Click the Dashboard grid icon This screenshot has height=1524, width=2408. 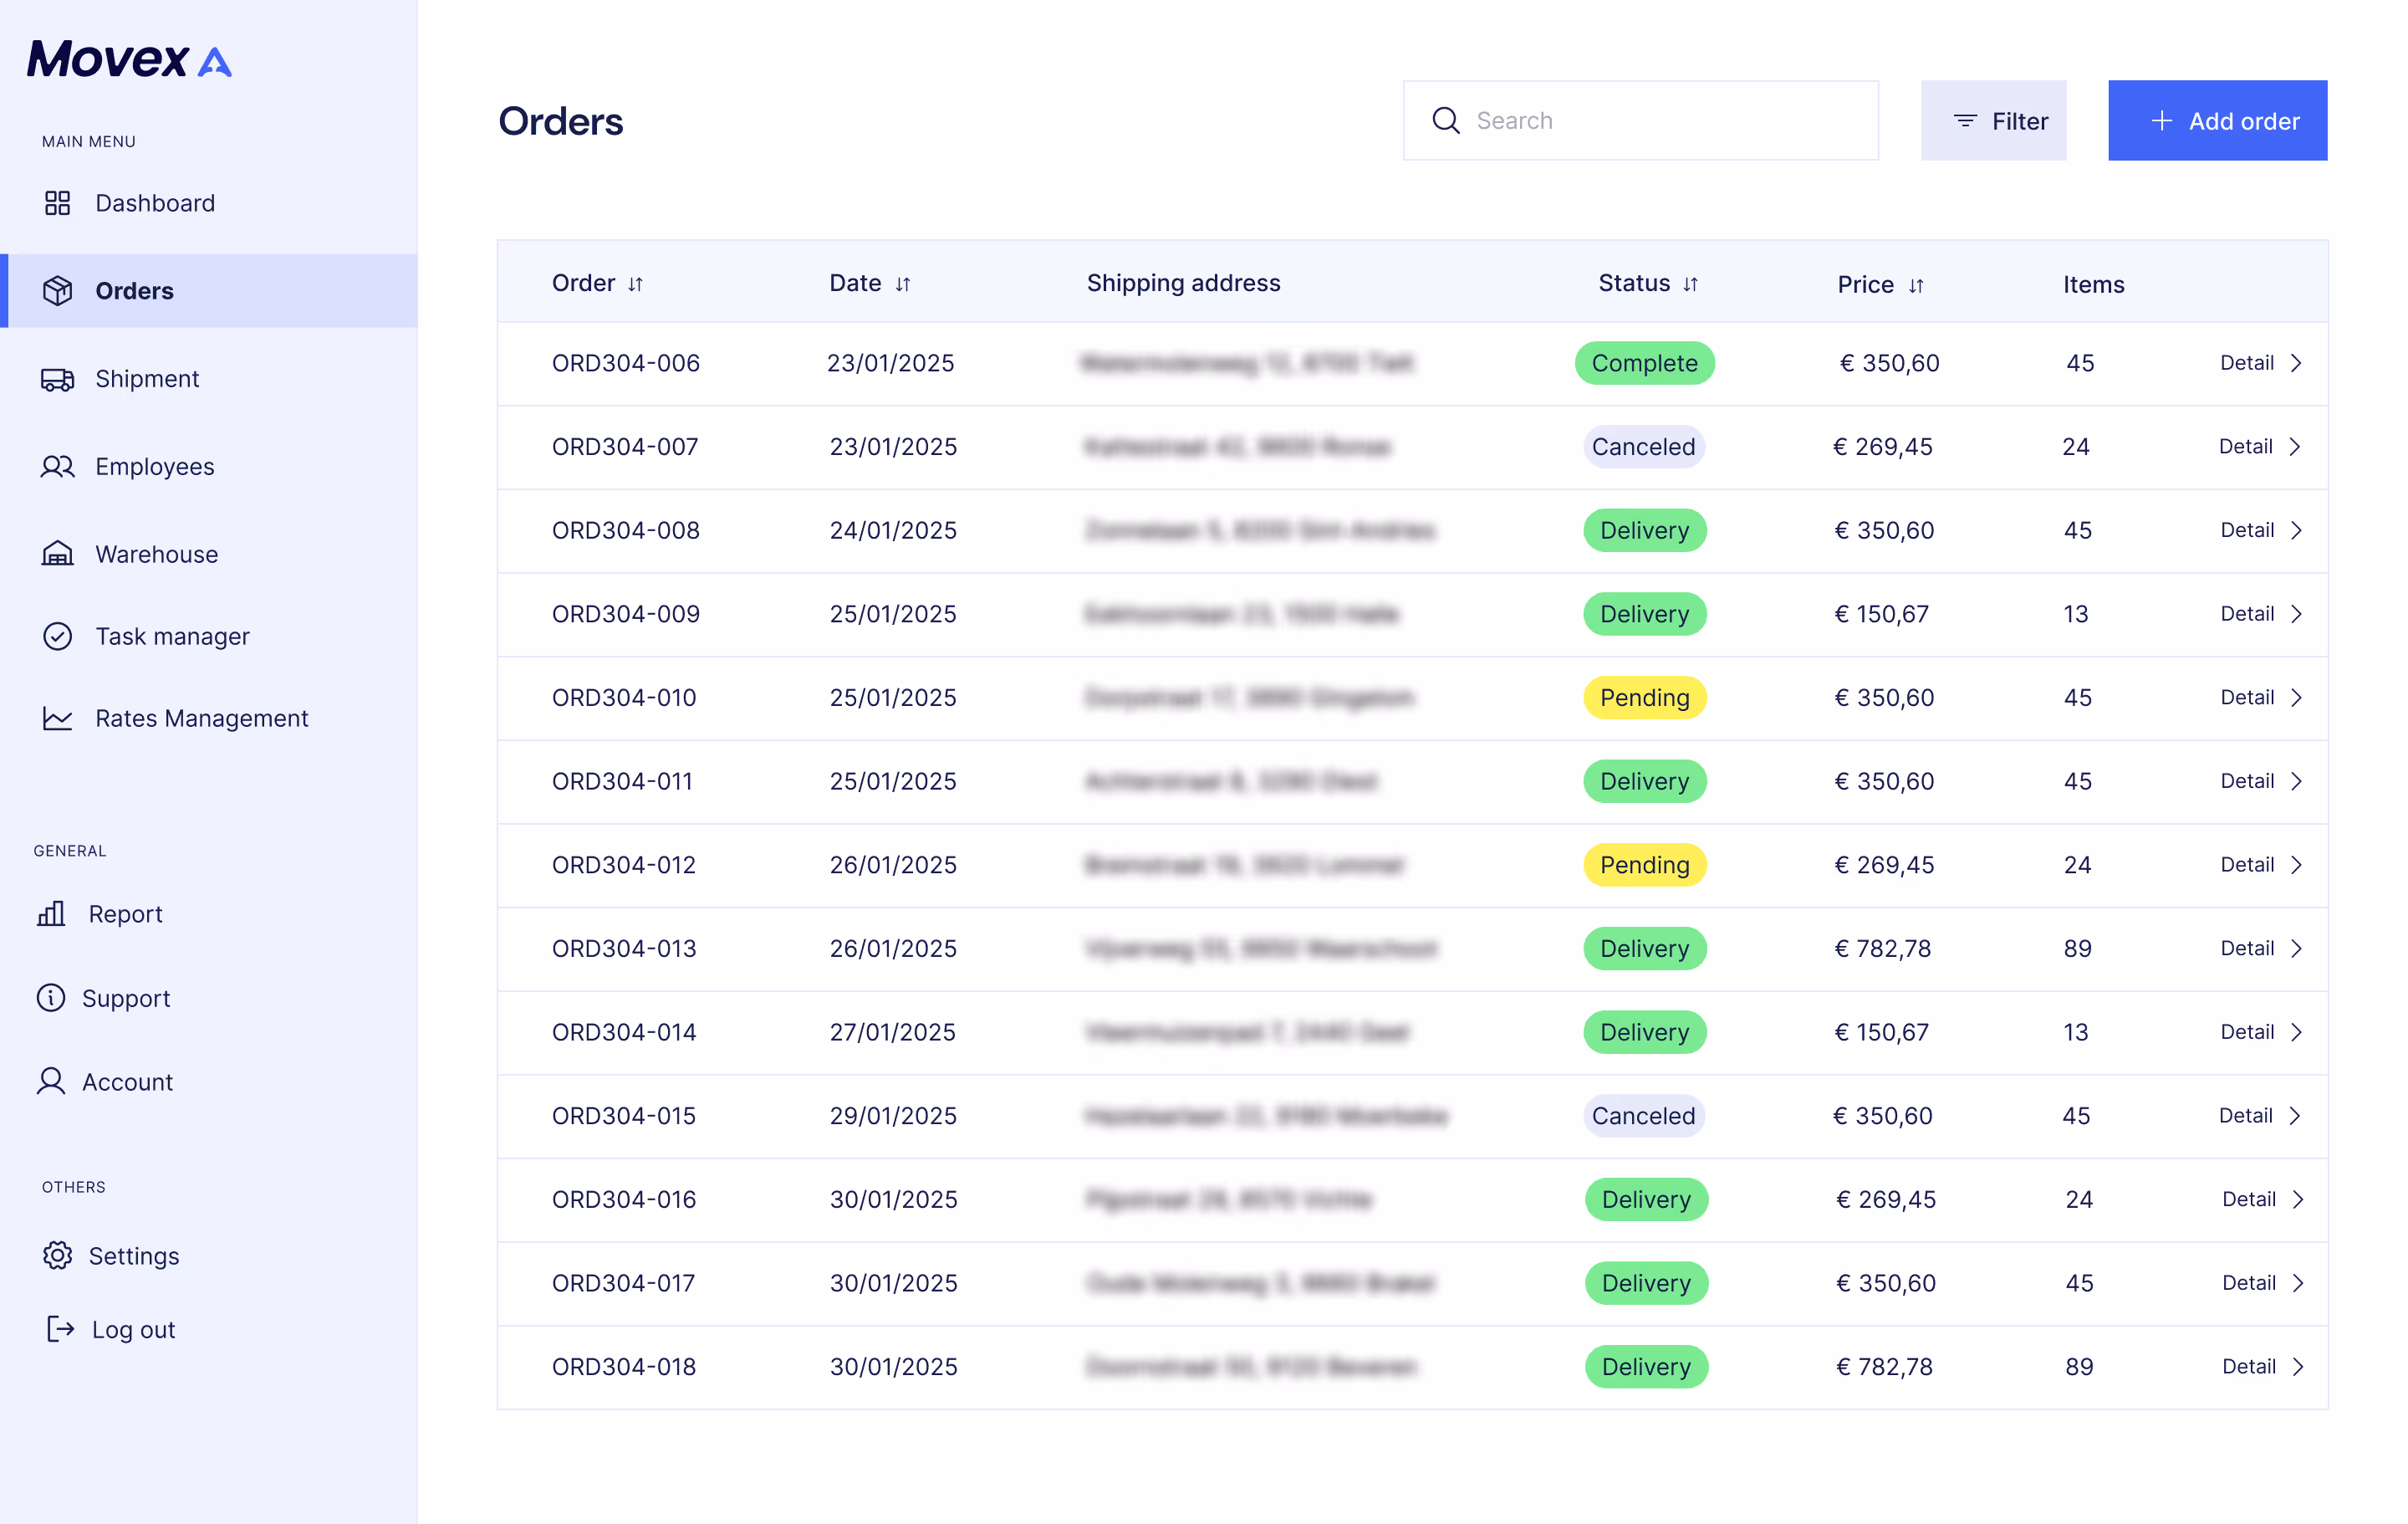tap(57, 203)
